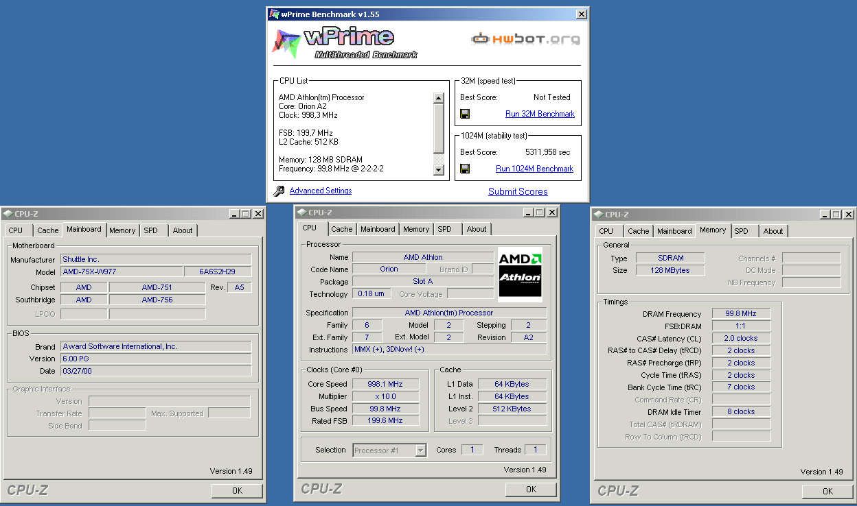Click the Southbridge model field AMD-756
The width and height of the screenshot is (857, 506).
point(157,300)
